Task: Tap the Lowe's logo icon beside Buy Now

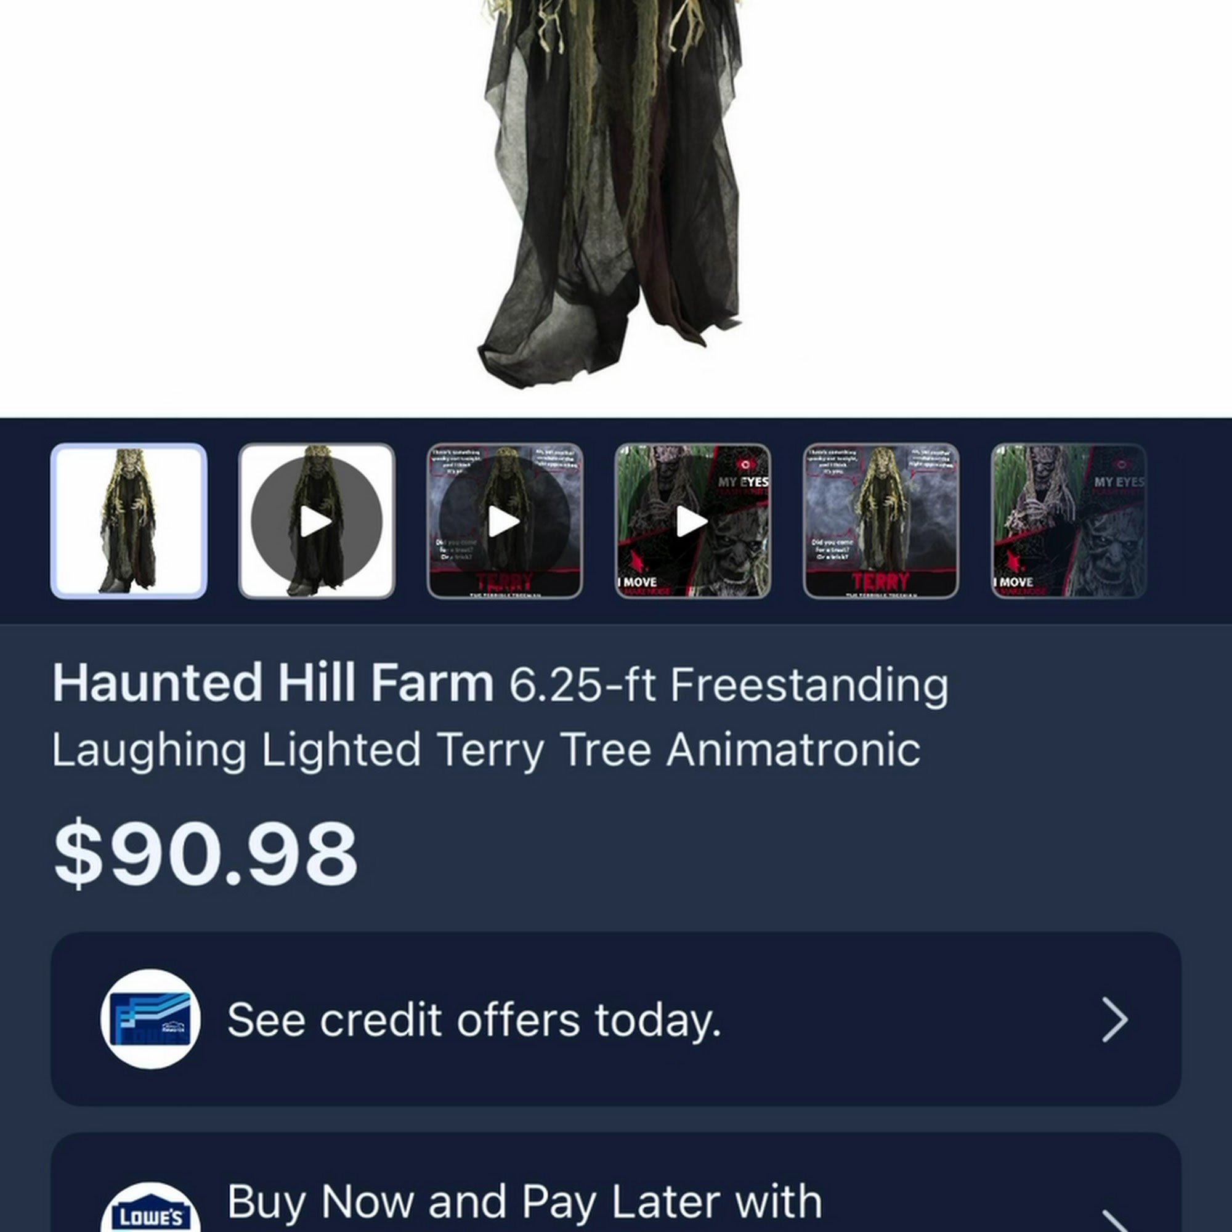Action: tap(150, 1209)
